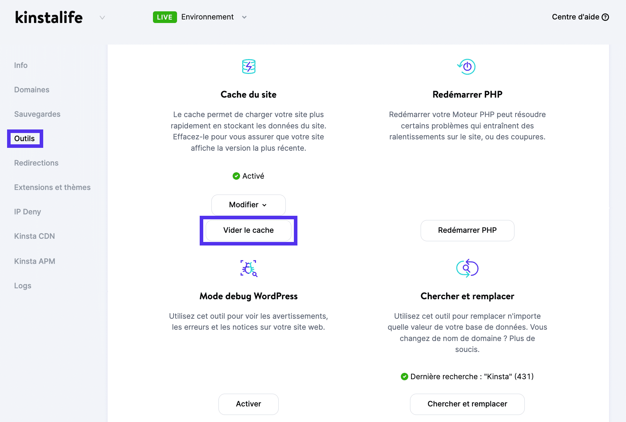The image size is (626, 422).
Task: Click the checkmark next to Dernière recherche
Action: [x=404, y=376]
